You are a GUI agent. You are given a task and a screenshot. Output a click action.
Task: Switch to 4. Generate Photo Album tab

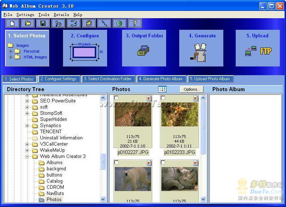[161, 79]
